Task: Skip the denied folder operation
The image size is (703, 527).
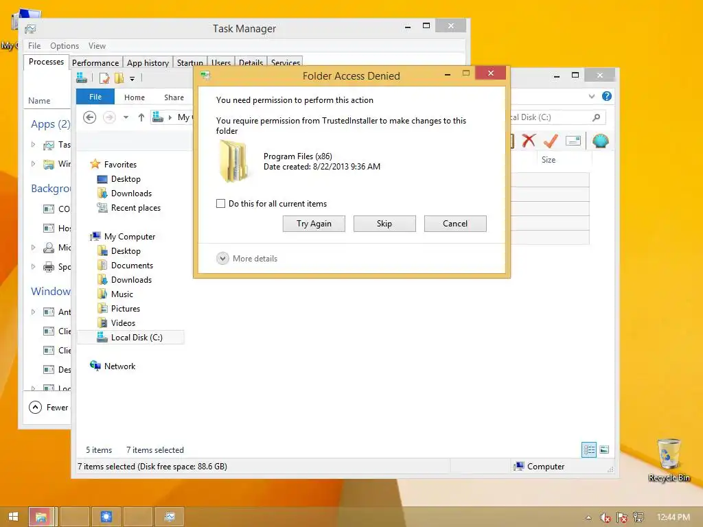Action: (x=384, y=224)
